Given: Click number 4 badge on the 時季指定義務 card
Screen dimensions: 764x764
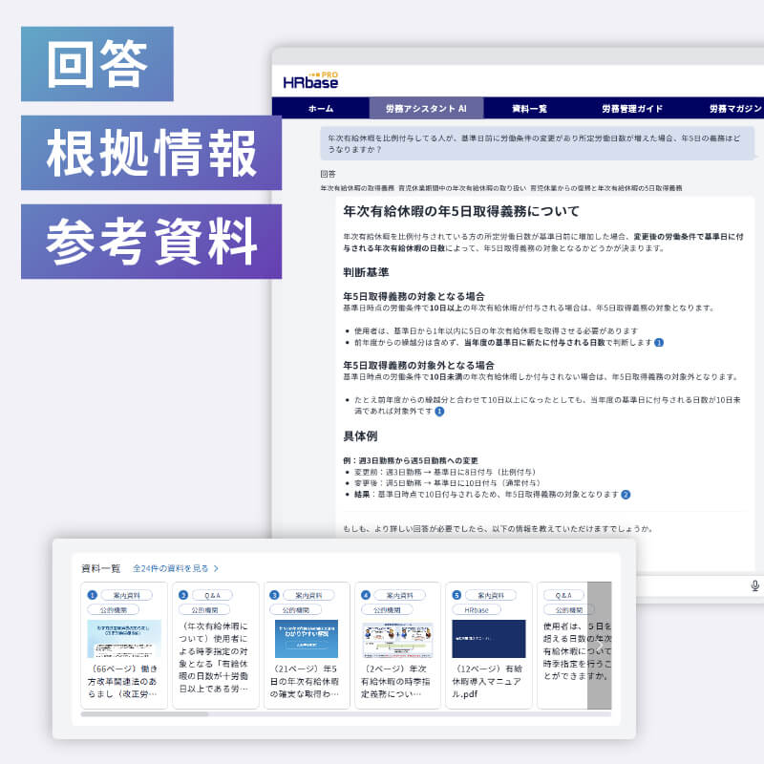Looking at the screenshot, I should [366, 594].
